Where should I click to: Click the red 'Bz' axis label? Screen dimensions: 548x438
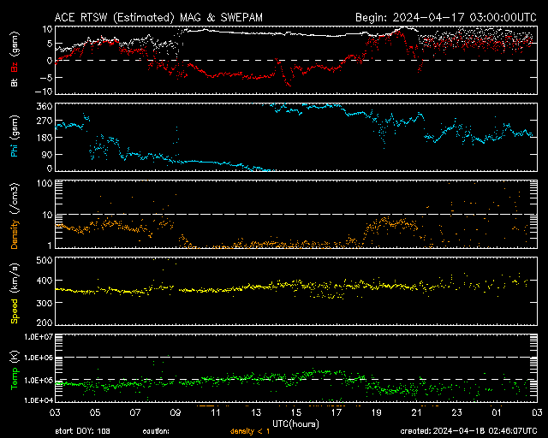click(x=15, y=68)
